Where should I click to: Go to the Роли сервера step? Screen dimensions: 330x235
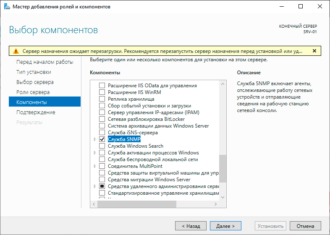33,92
